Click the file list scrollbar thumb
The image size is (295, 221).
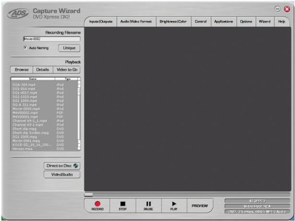(79, 91)
